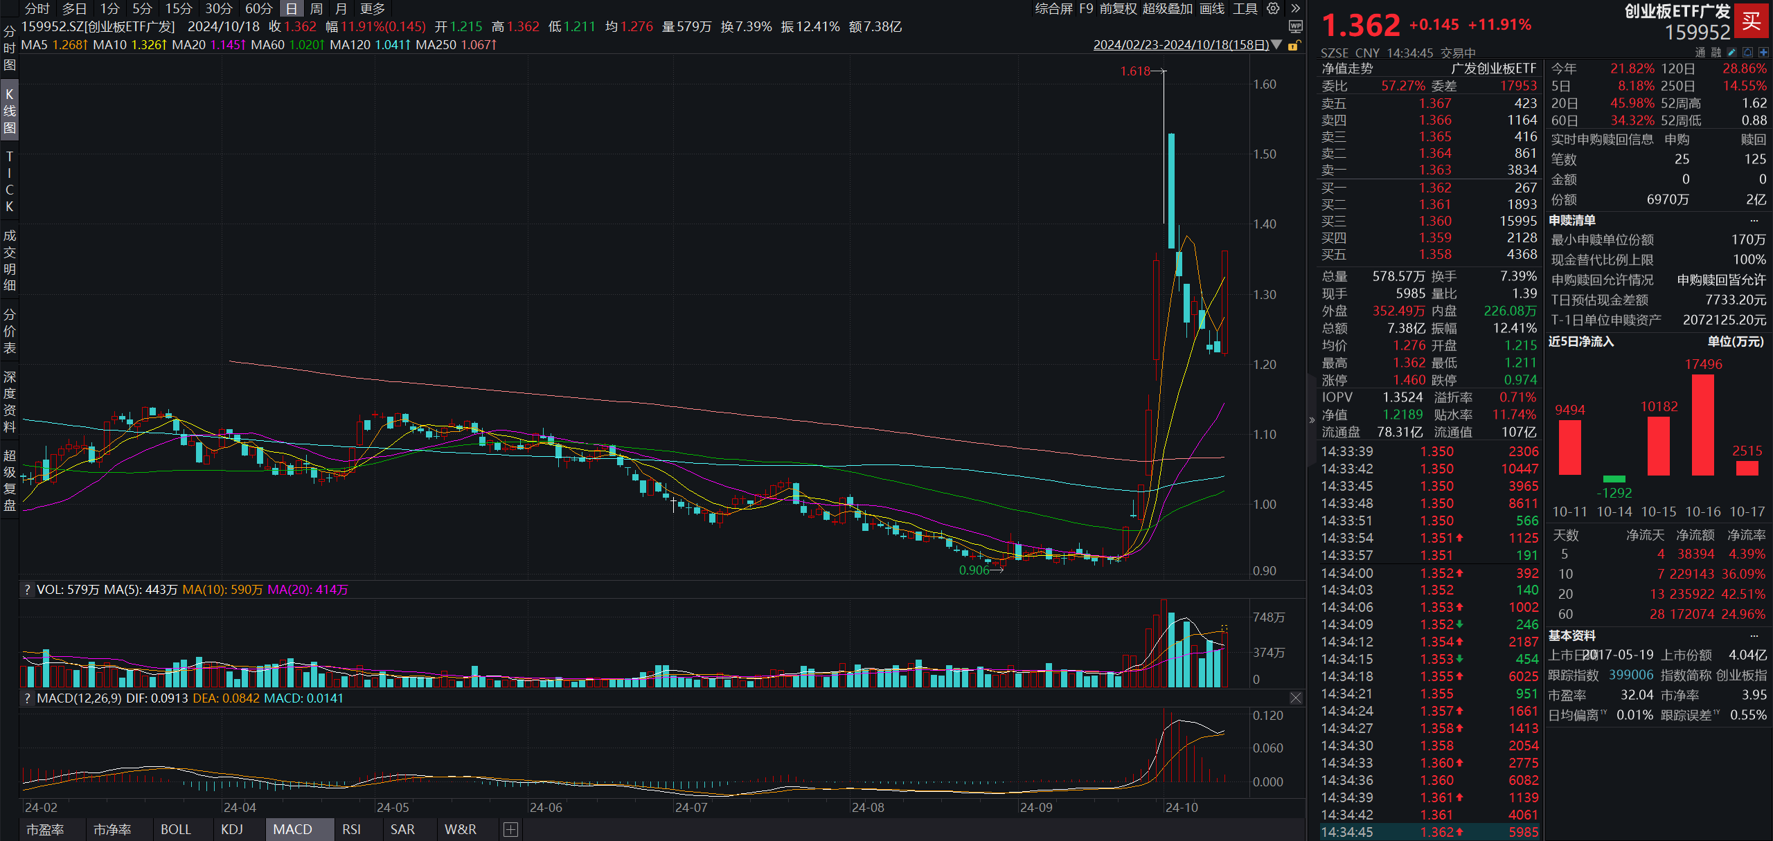1773x841 pixels.
Task: Click the pencil note icon
Action: (1732, 53)
